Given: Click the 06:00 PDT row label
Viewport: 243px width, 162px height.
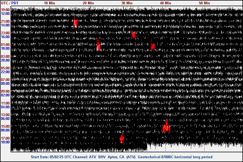Looking at the screenshot, I should [x=5, y=119].
